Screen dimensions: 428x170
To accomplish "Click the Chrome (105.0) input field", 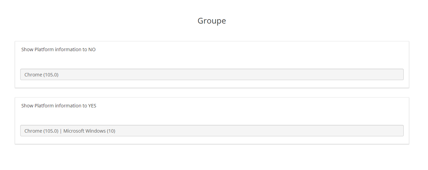I will [212, 74].
